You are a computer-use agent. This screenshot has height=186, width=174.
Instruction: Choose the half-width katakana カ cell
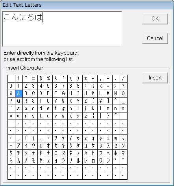[x=56, y=146]
